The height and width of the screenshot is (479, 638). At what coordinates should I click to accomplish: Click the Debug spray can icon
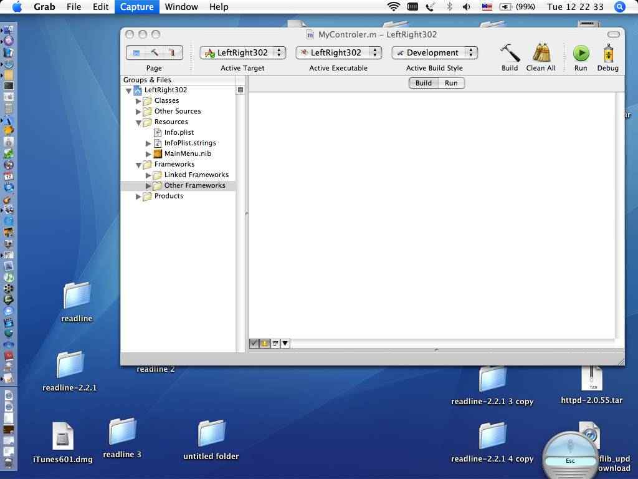point(608,53)
